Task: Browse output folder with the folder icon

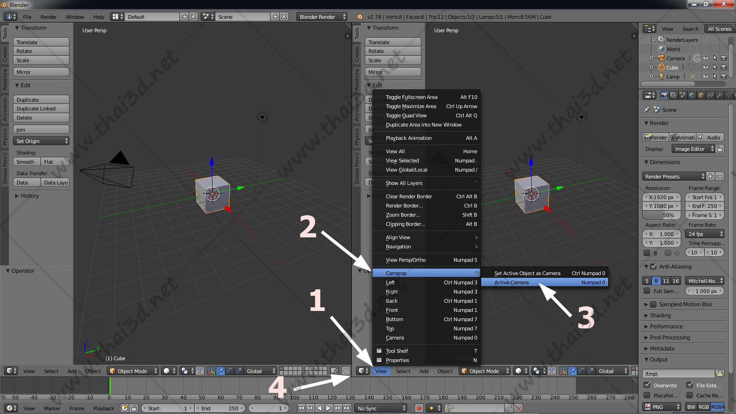Action: click(x=719, y=374)
